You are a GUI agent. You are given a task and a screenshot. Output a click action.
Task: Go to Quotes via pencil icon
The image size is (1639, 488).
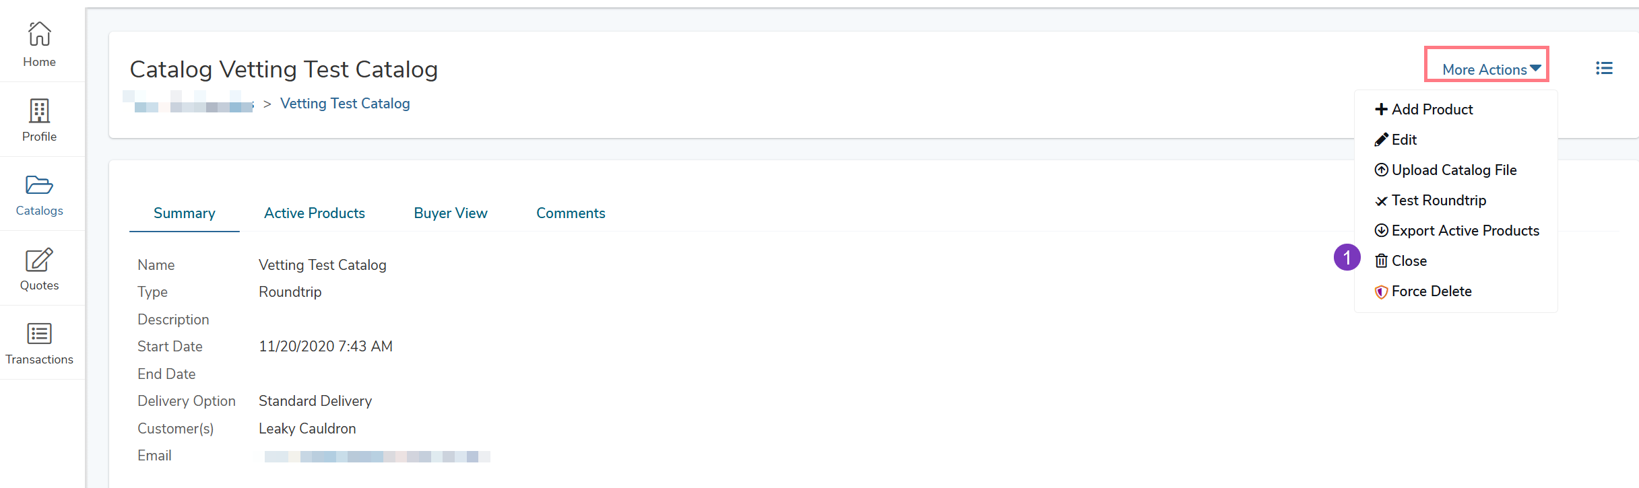point(39,260)
